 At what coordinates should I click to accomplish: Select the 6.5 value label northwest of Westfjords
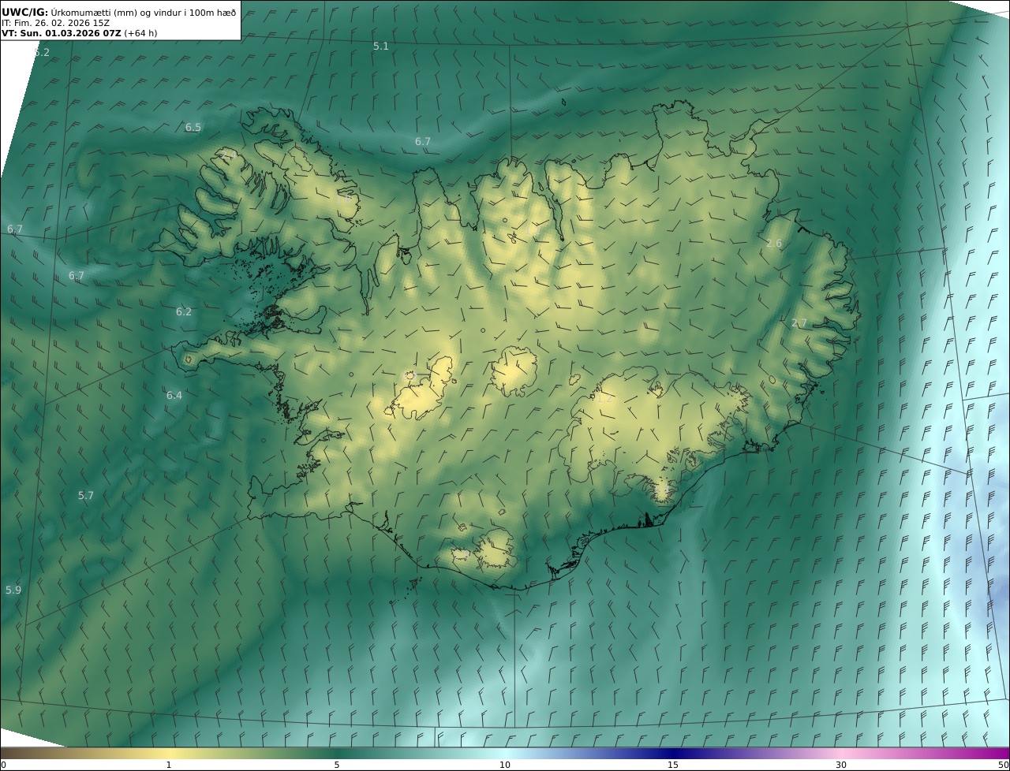(193, 128)
